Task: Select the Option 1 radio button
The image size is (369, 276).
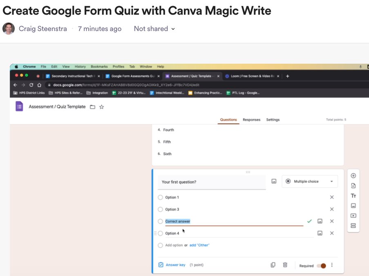Action: pyautogui.click(x=160, y=197)
